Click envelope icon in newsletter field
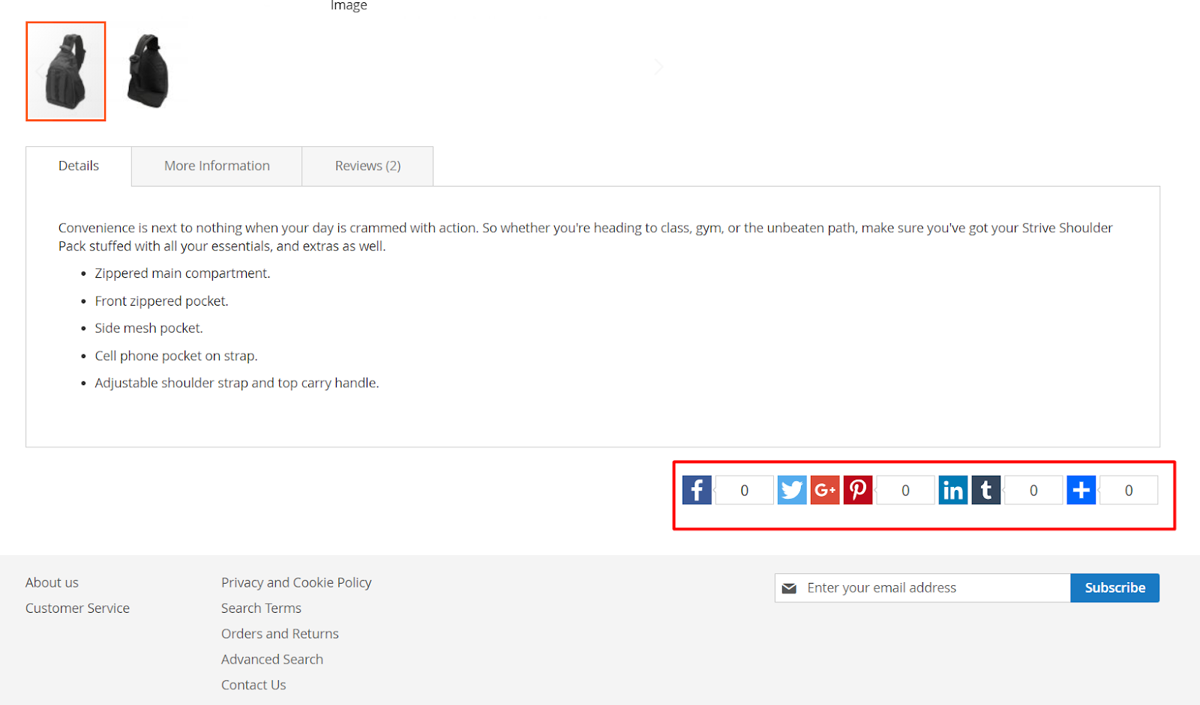The image size is (1200, 705). click(789, 588)
